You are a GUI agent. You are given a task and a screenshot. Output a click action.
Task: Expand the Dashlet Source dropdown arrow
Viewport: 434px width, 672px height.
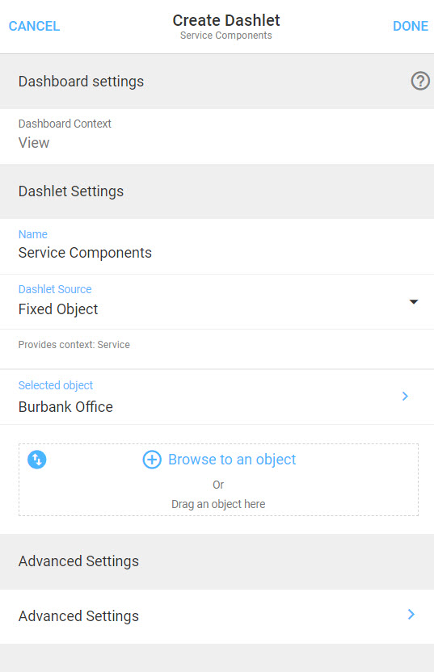click(x=414, y=302)
